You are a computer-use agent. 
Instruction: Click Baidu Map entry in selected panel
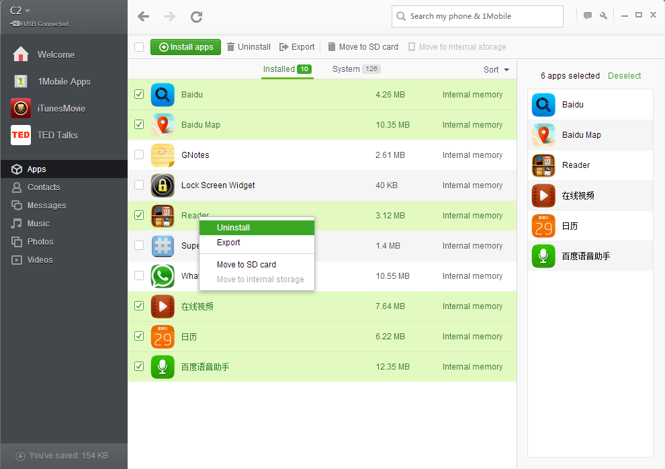(x=590, y=135)
